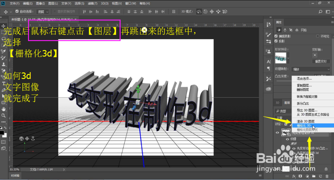Open the 类型 layer filter dropdown

pyautogui.click(x=283, y=111)
